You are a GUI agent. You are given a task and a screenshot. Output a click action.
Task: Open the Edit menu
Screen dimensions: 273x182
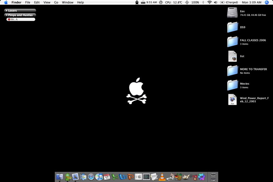(37, 2)
